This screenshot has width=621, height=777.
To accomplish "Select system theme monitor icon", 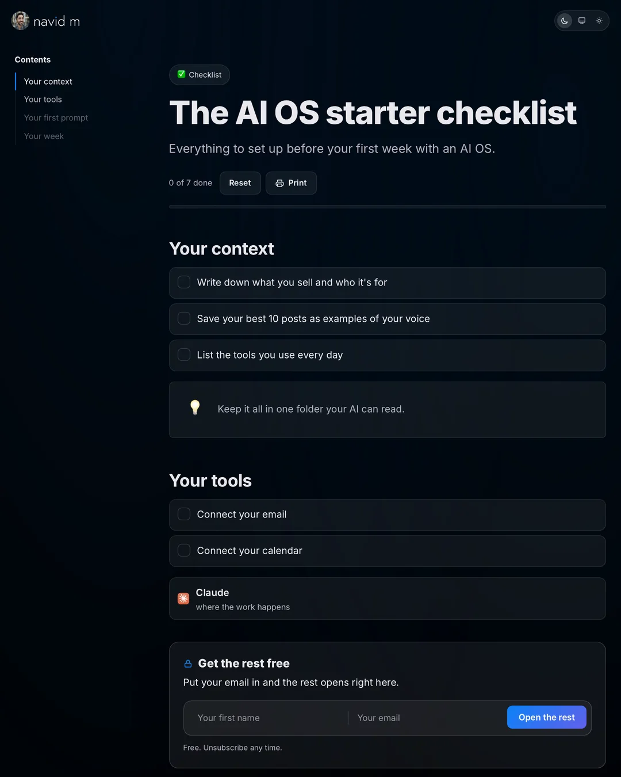I will pyautogui.click(x=582, y=21).
